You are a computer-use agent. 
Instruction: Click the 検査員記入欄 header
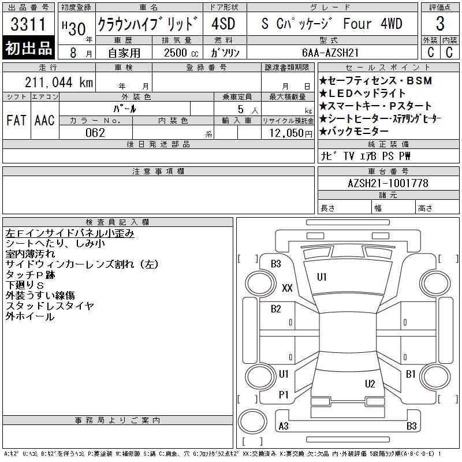(x=118, y=222)
